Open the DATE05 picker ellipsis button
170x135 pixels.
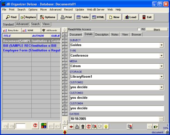161,119
